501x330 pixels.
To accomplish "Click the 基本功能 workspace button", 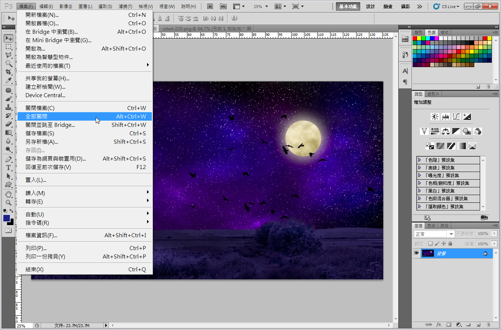I will coord(348,7).
